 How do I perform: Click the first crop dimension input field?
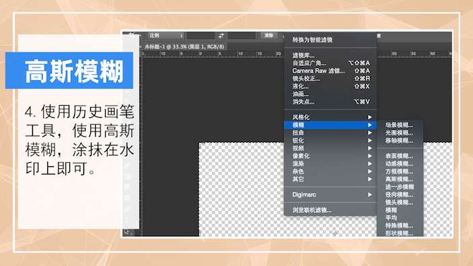tap(201, 36)
